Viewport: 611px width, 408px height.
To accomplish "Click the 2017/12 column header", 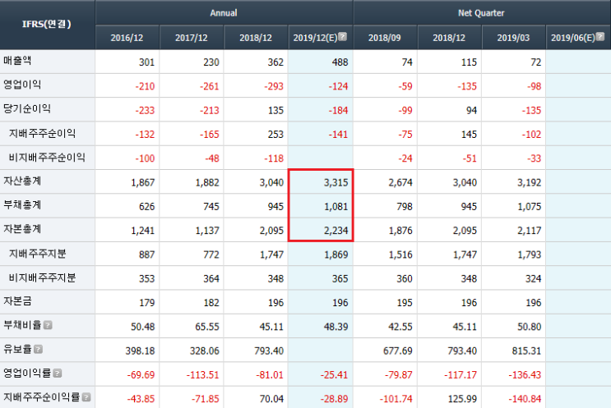I will pyautogui.click(x=192, y=38).
